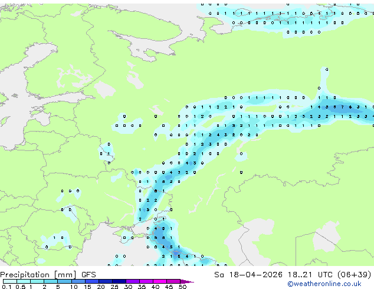The width and height of the screenshot is (374, 289).
Task: Click the date text 'Sa 18-04-2026'
Action: 248,275
